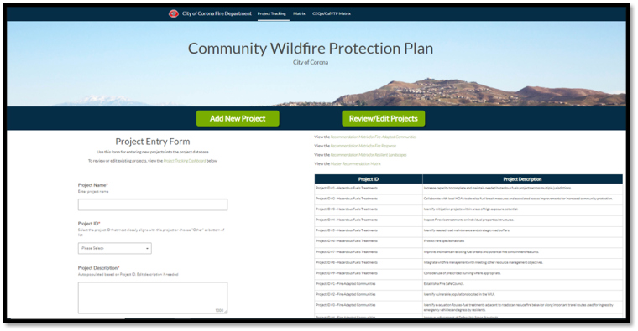
Task: Click into the Project Description text area
Action: coord(153,298)
